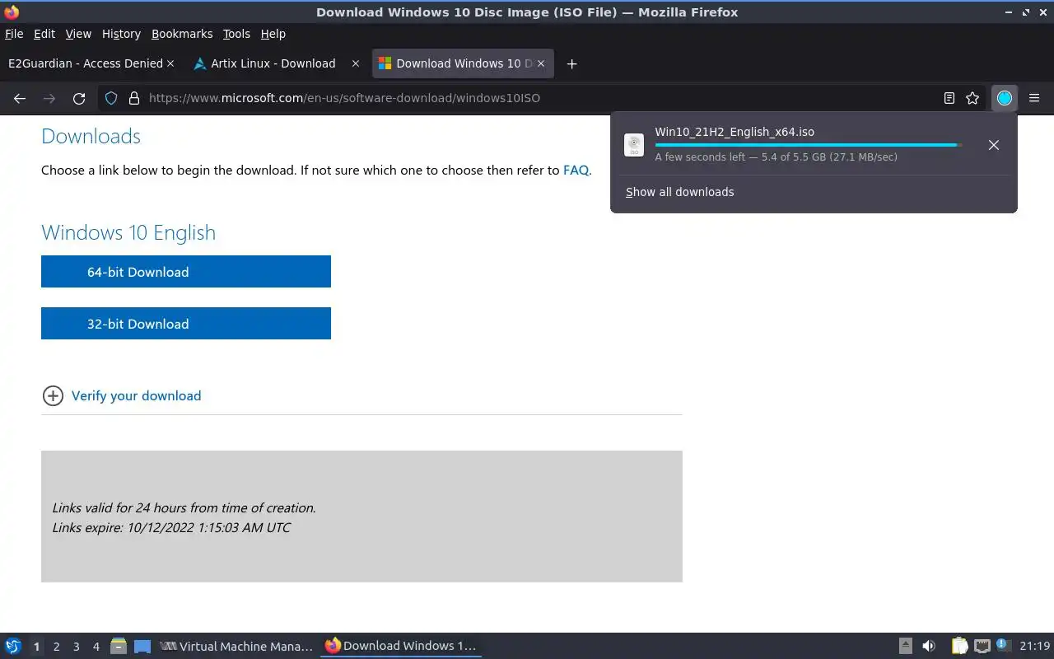
Task: Open the View menu
Action: click(x=78, y=34)
